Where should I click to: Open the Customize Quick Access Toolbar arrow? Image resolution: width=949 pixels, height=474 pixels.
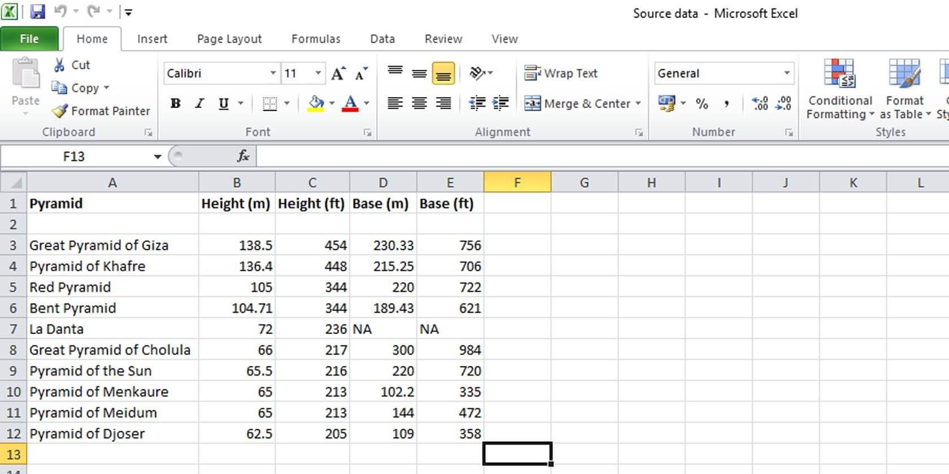(128, 12)
